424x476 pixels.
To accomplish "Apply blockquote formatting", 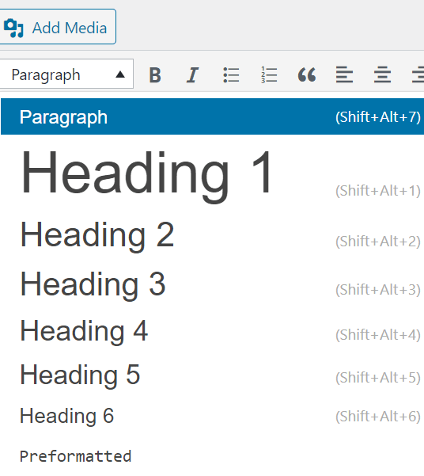I will coord(307,74).
